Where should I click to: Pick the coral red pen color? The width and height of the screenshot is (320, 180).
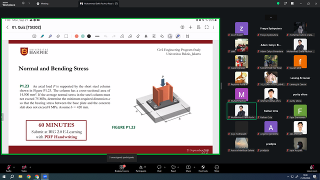point(76,36)
